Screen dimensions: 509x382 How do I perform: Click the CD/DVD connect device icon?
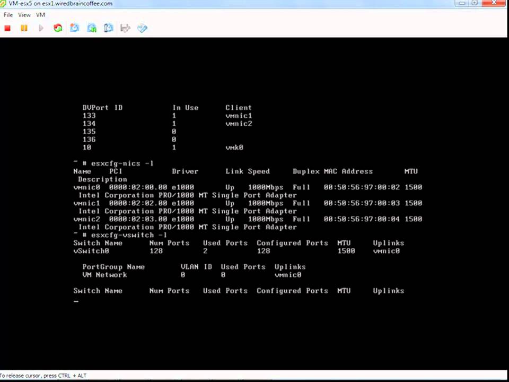142,28
